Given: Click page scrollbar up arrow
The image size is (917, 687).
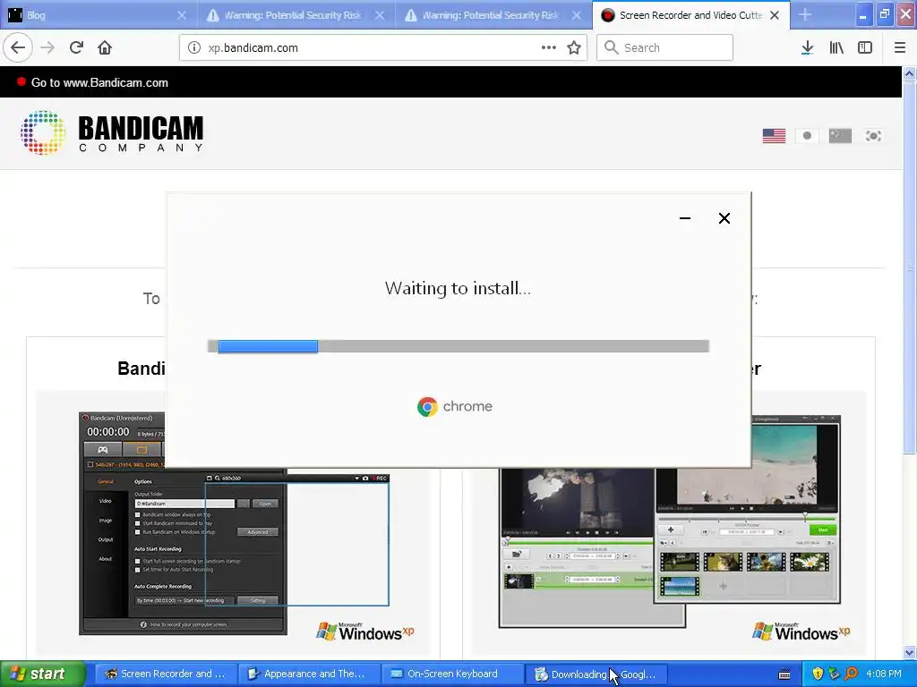Looking at the screenshot, I should 910,73.
